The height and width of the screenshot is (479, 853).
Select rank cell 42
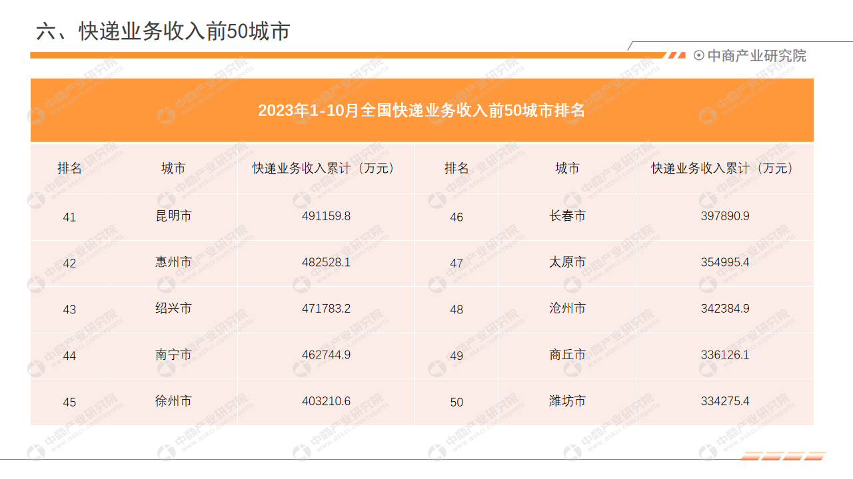pos(69,263)
